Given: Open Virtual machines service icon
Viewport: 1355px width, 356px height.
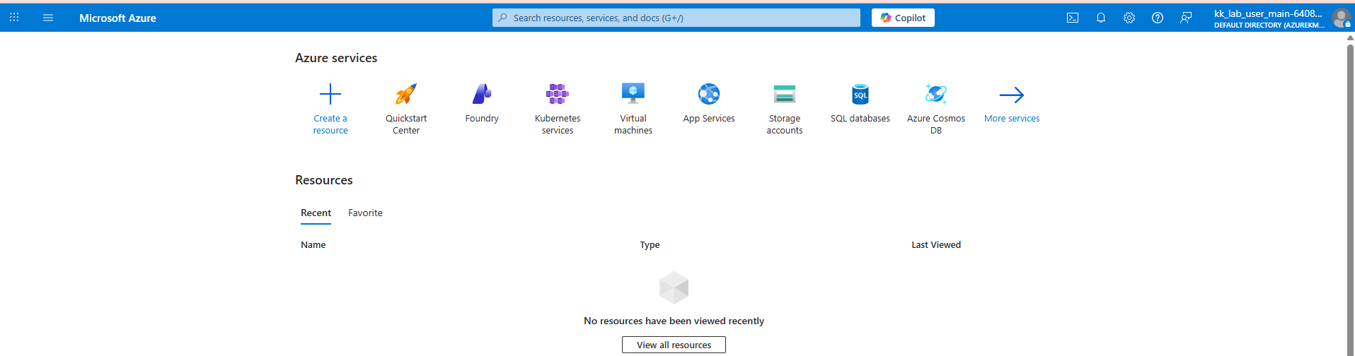Looking at the screenshot, I should (633, 94).
